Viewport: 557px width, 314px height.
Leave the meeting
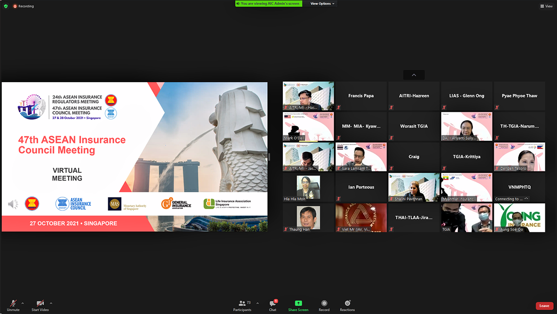544,306
